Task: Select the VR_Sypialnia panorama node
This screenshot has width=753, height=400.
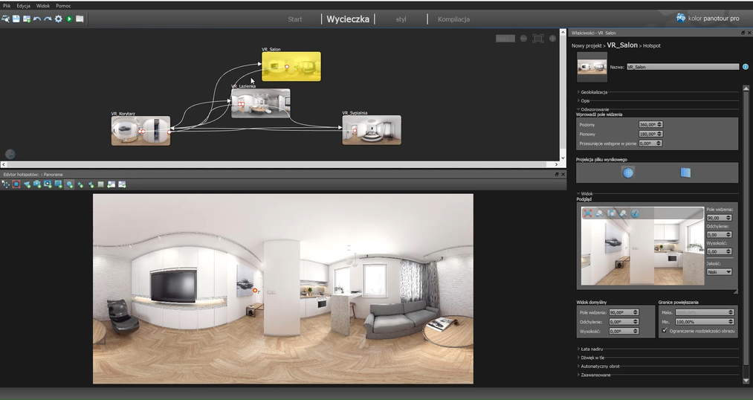Action: (371, 130)
